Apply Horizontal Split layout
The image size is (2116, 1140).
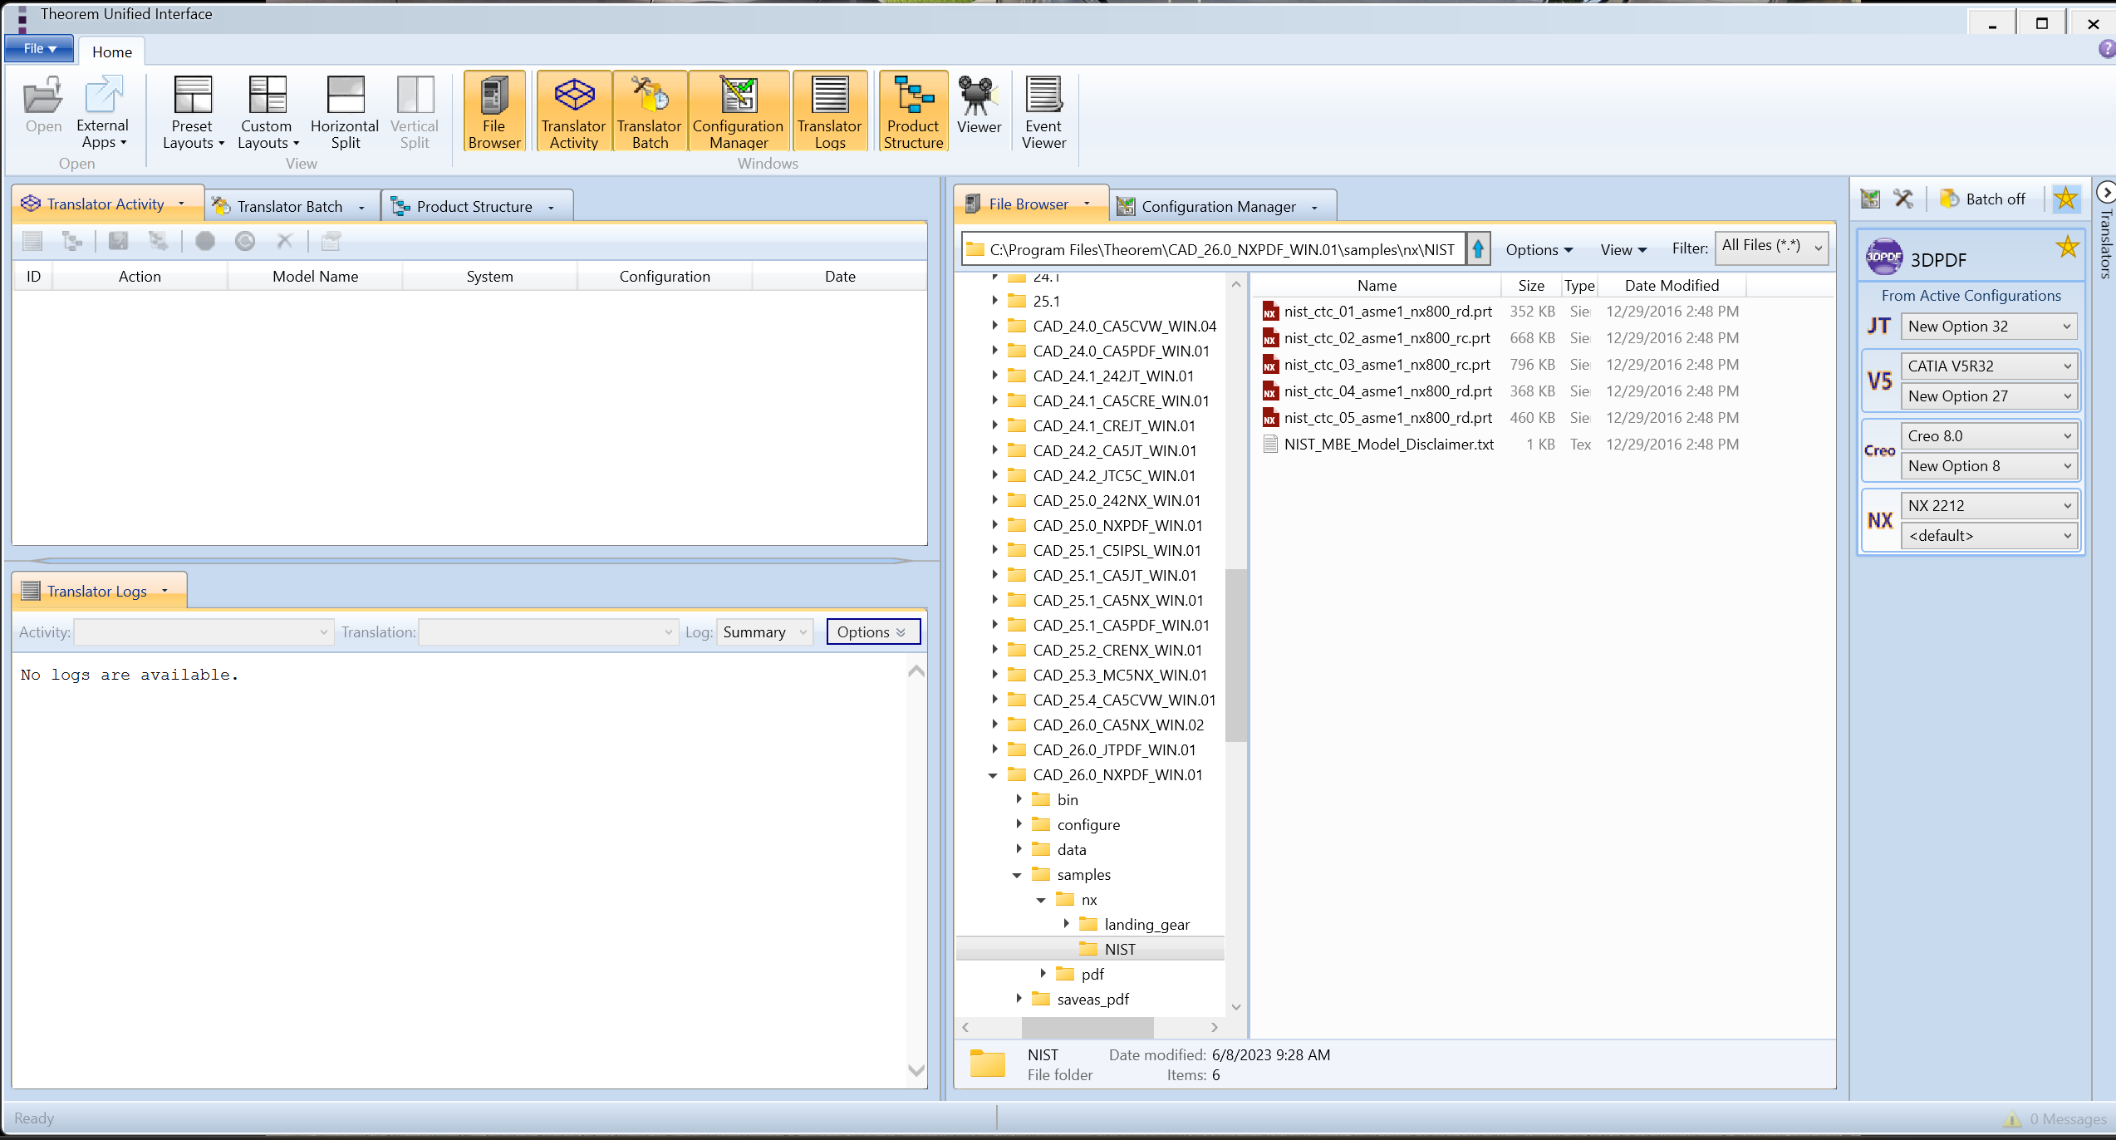(345, 111)
